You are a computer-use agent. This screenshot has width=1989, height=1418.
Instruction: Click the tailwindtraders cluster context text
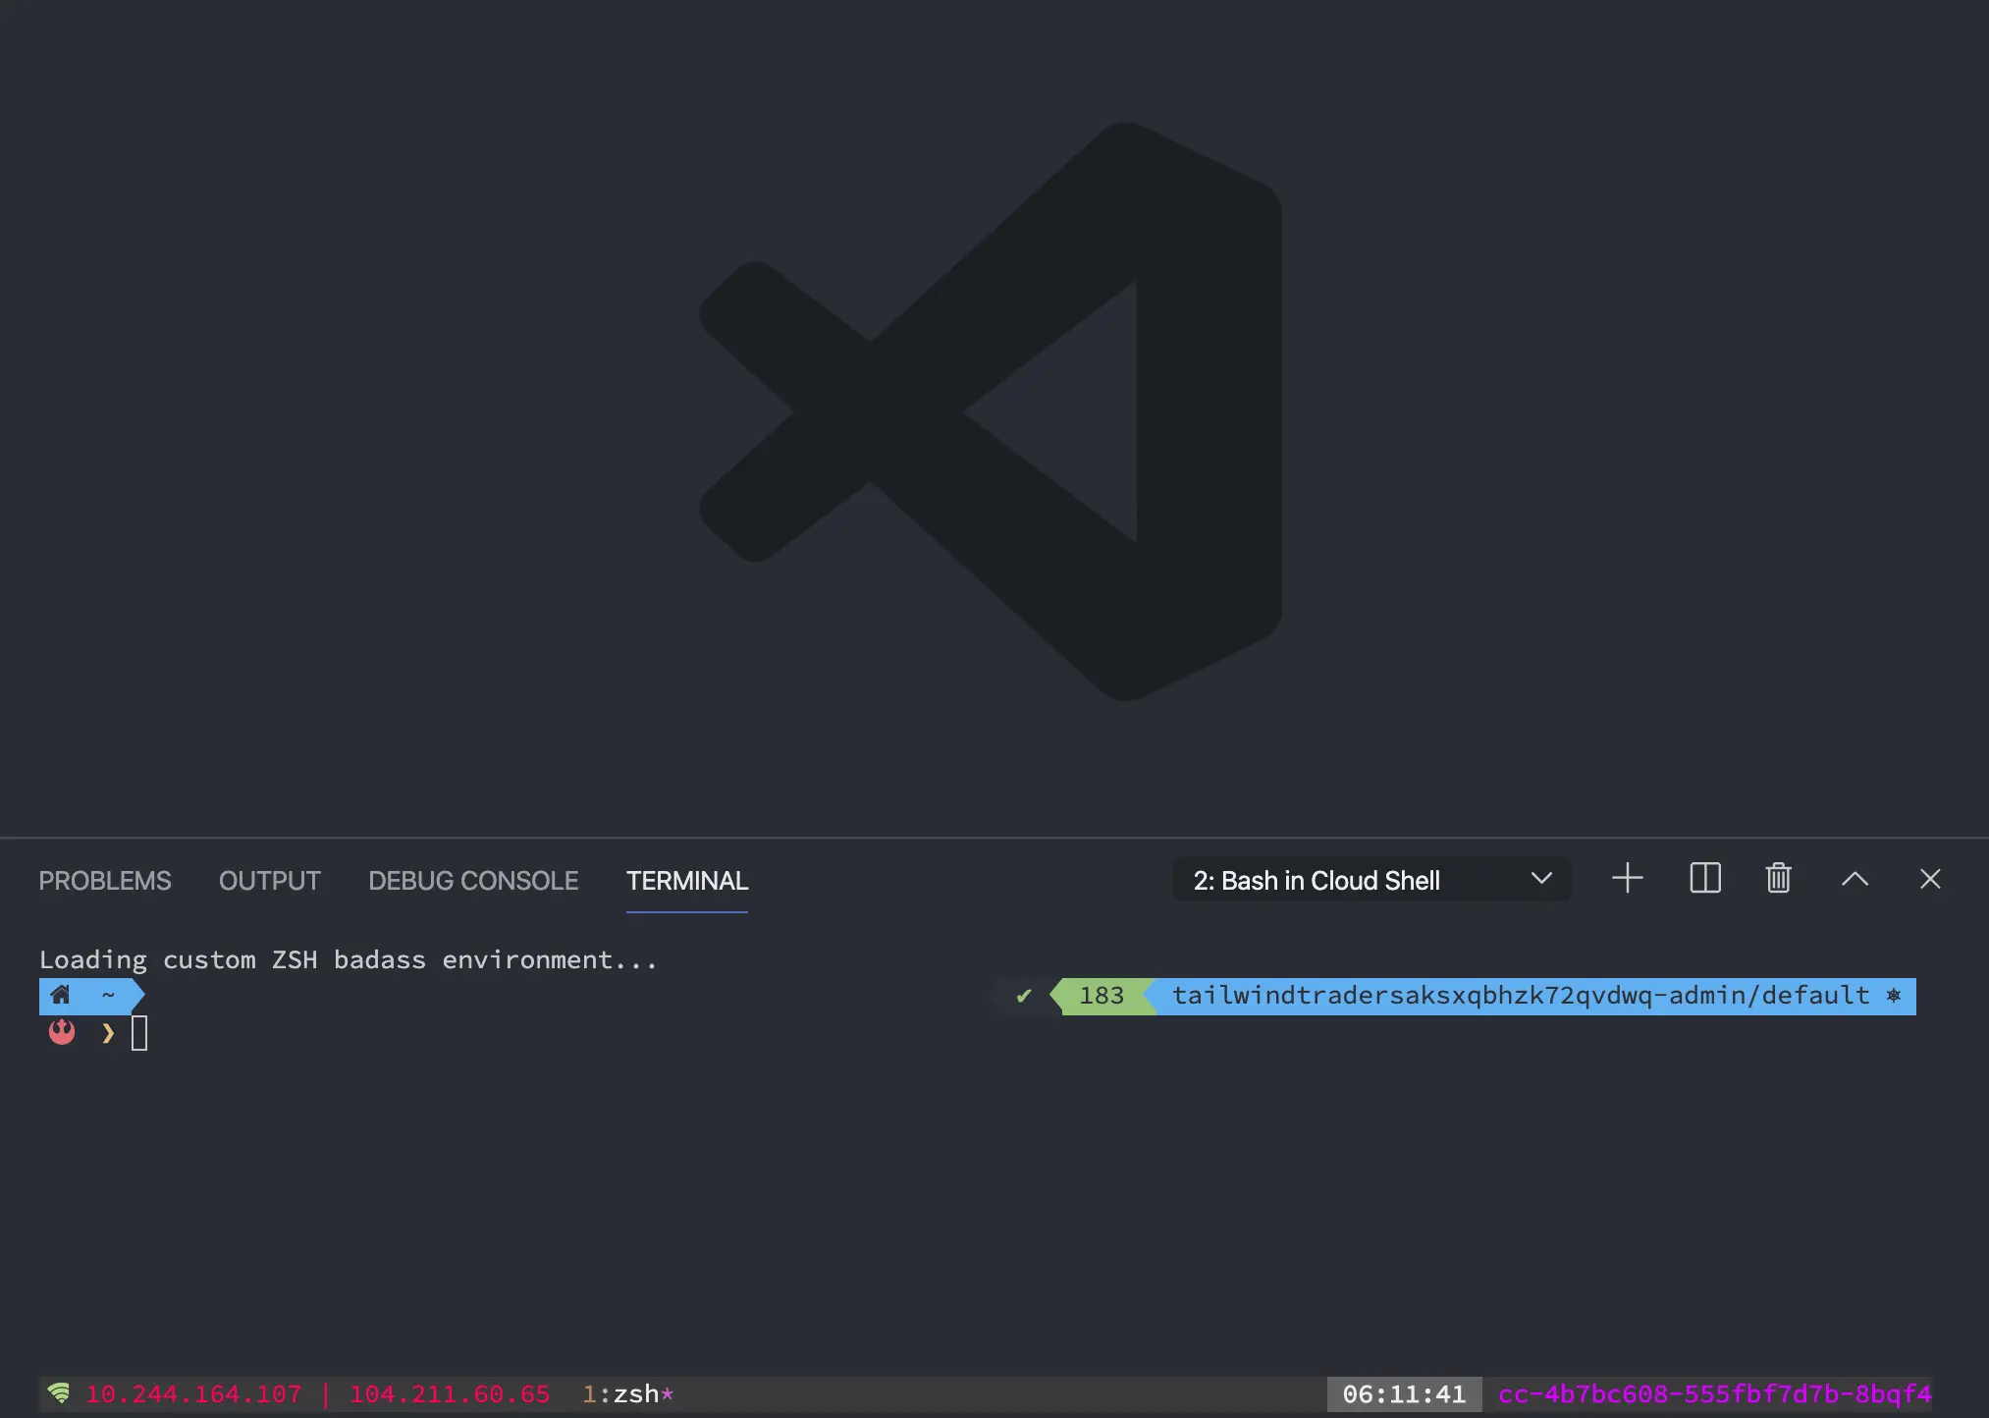1521,996
